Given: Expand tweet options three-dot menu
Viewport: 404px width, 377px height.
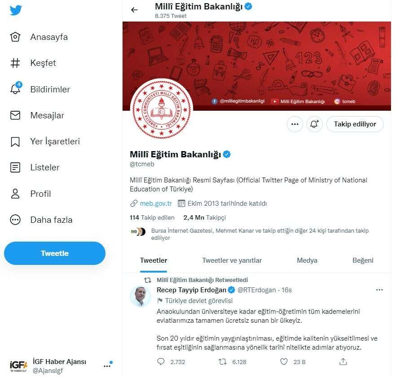Looking at the screenshot, I should [x=379, y=290].
